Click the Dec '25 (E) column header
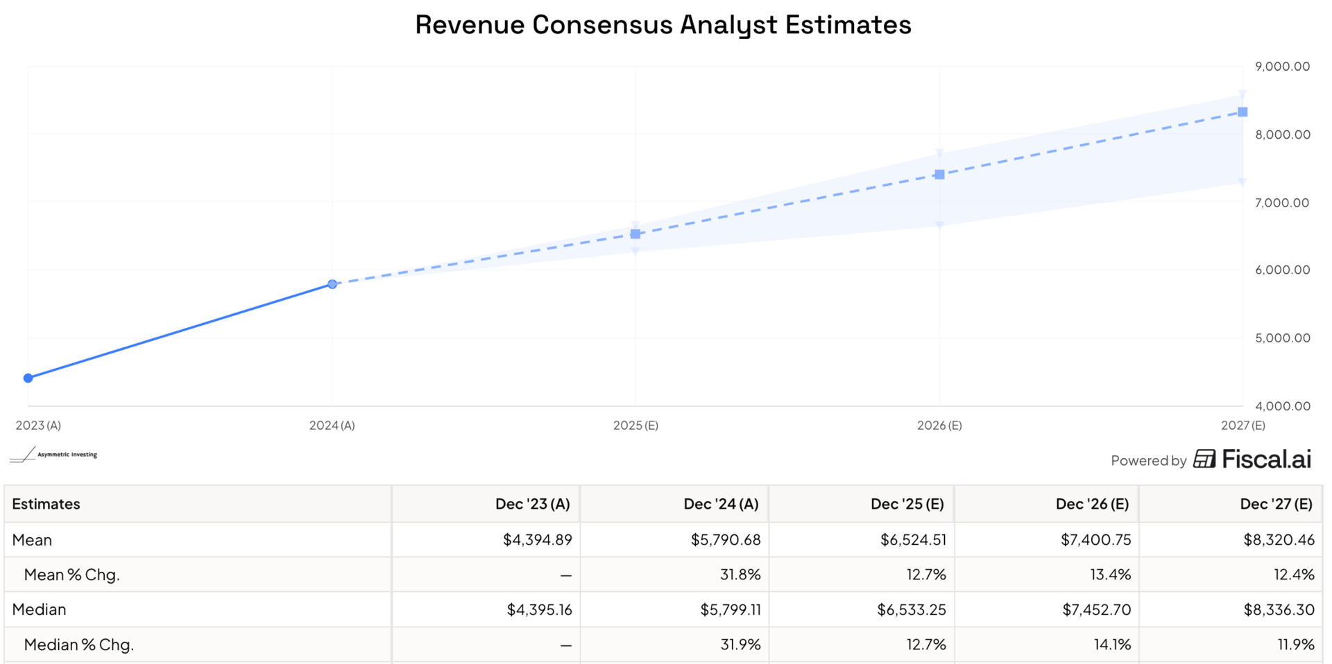 [x=907, y=504]
